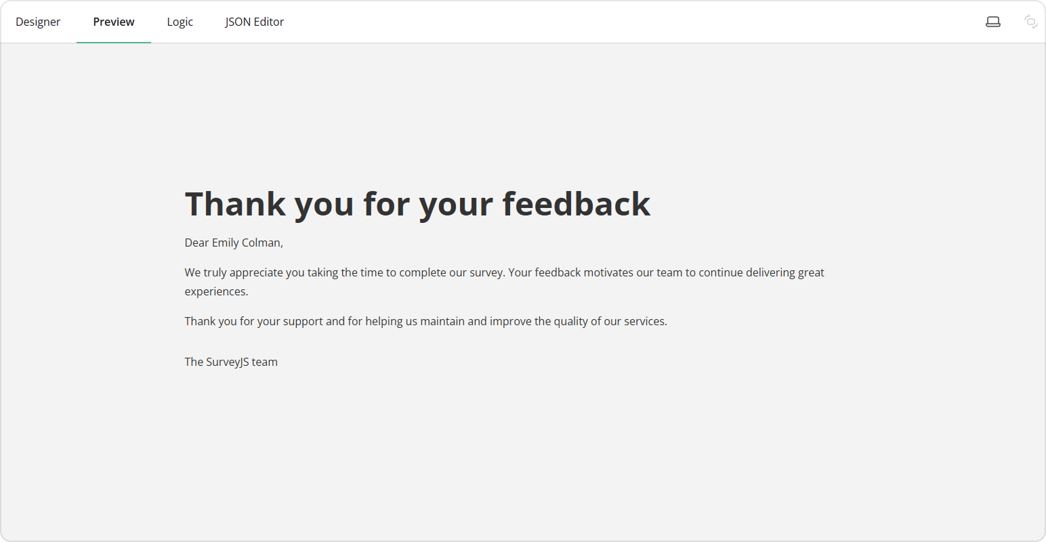
Task: Click the active Preview tab underline
Action: pyautogui.click(x=113, y=41)
